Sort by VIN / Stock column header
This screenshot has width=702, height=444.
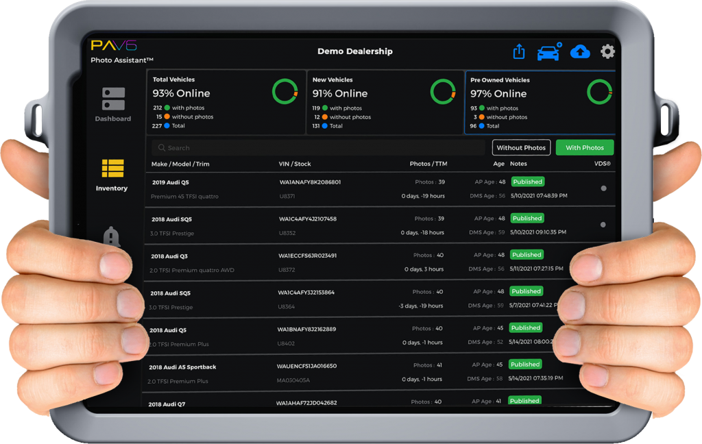pos(295,164)
